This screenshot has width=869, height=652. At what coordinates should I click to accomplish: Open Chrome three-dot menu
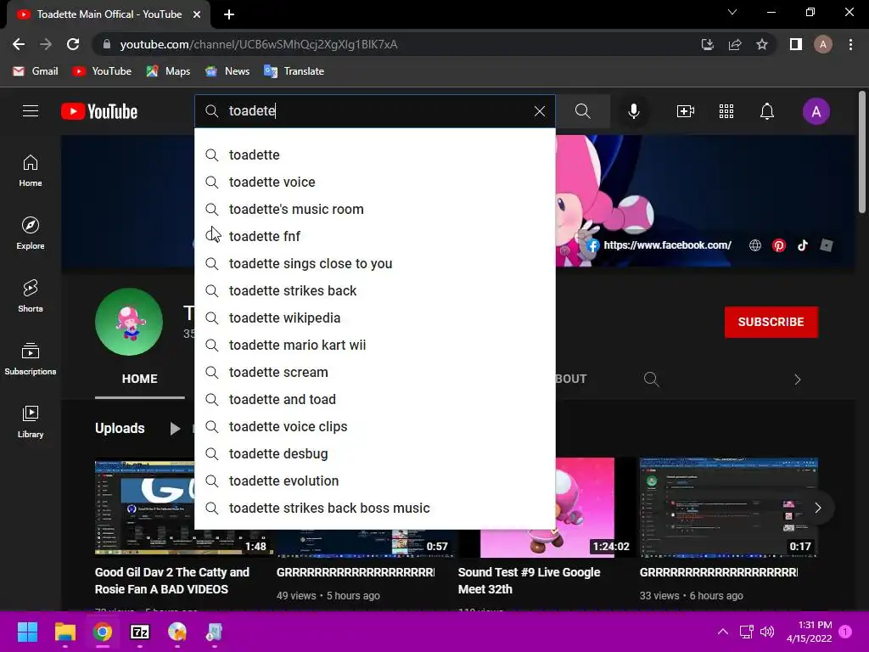(850, 44)
